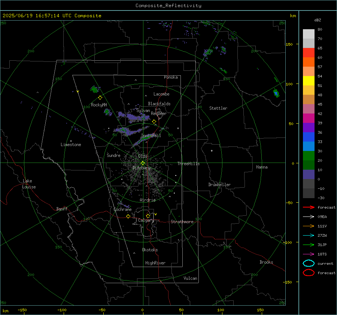337x315 pixels.
Task: Click the Calgary city label
Action: (x=146, y=220)
